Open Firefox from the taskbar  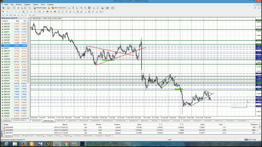coord(23,144)
